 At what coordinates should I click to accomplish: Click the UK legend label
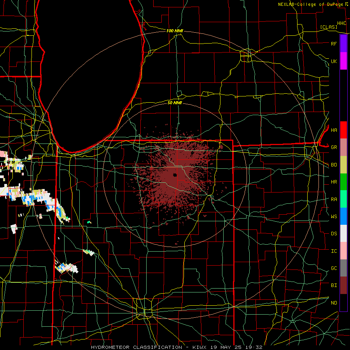[x=334, y=61]
